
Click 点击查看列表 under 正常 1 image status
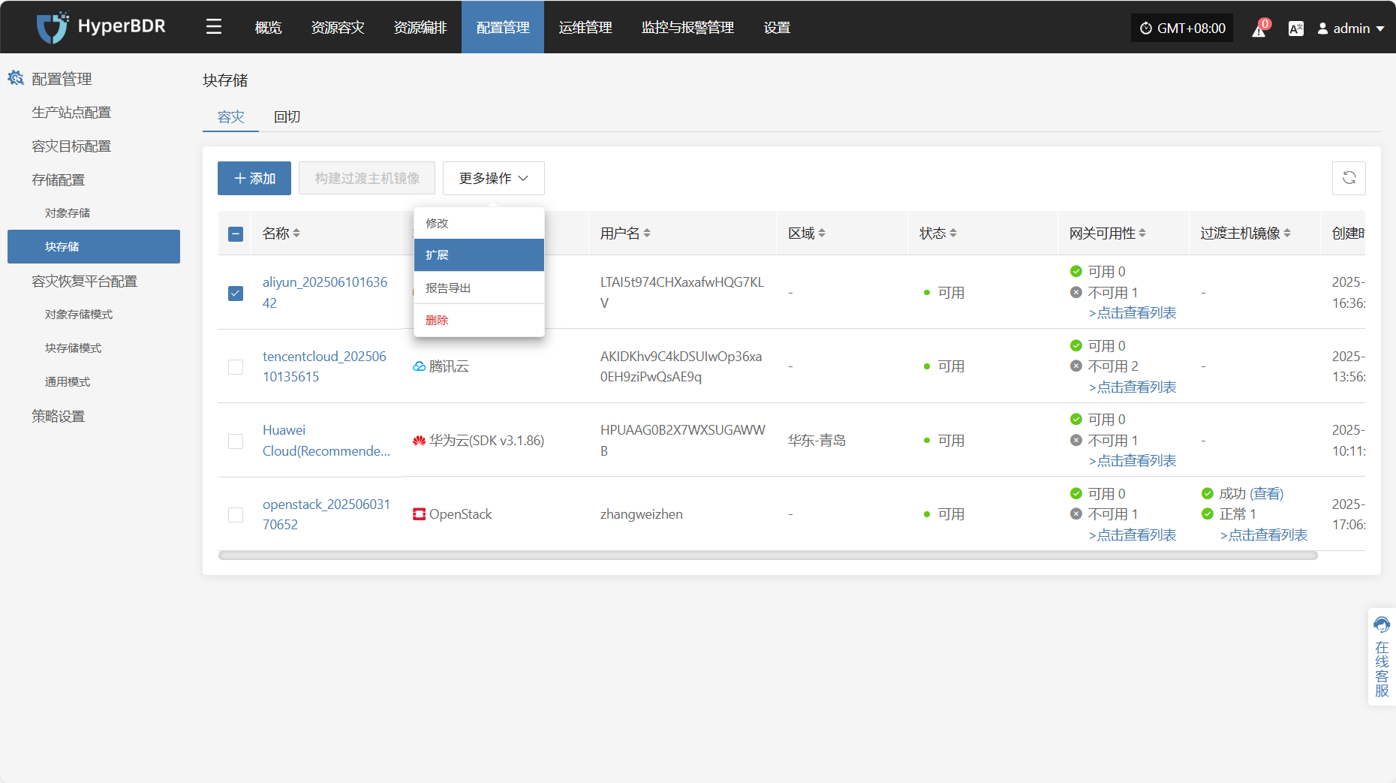1263,535
